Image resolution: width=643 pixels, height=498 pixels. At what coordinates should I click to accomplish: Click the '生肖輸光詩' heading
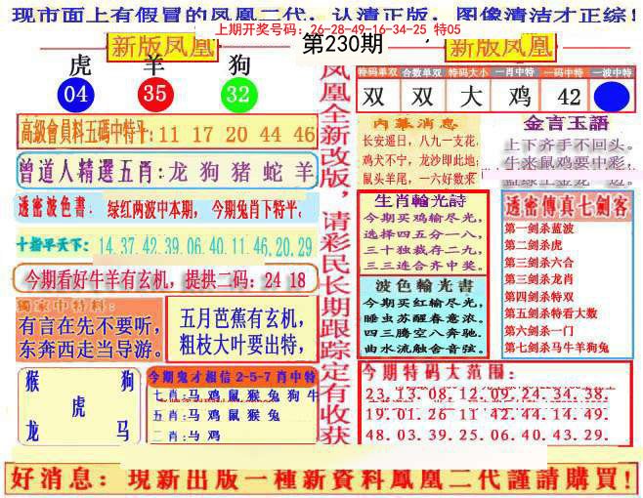[x=420, y=201]
